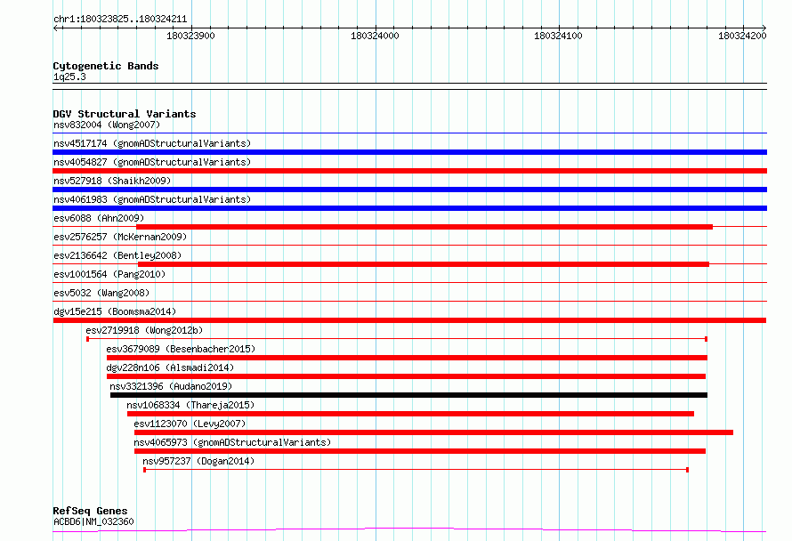Select the blue bar below nsv4517174
The image size is (792, 541).
409,152
